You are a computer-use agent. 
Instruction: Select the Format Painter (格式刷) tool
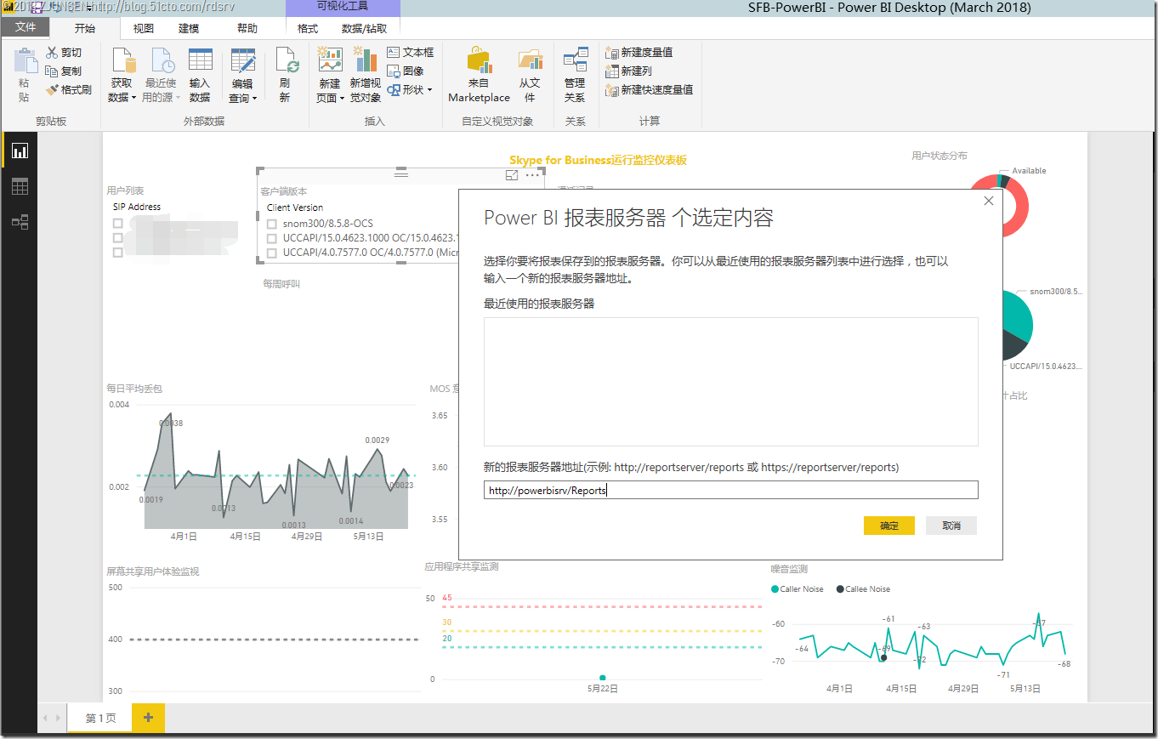pos(69,90)
